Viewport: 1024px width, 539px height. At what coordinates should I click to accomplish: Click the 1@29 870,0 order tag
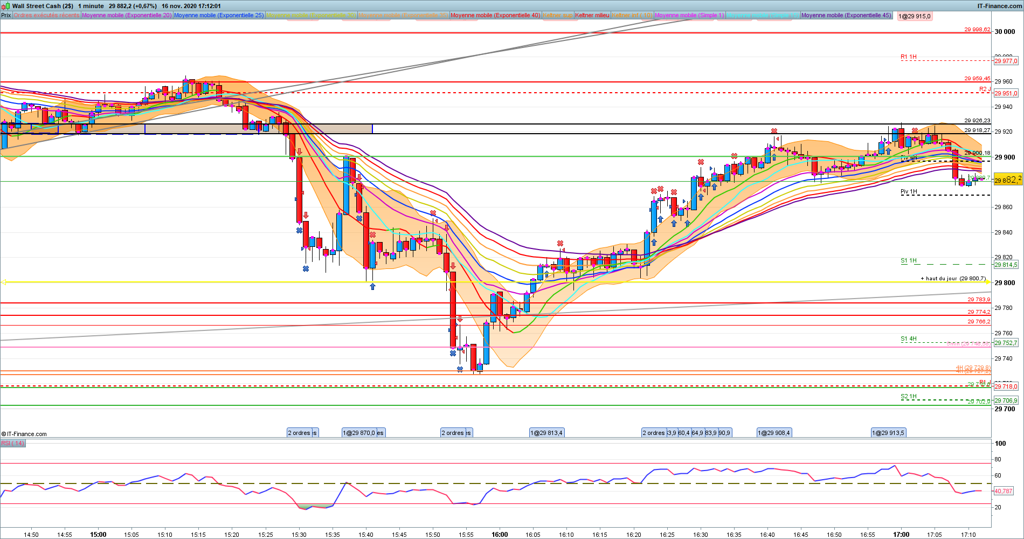[x=359, y=433]
